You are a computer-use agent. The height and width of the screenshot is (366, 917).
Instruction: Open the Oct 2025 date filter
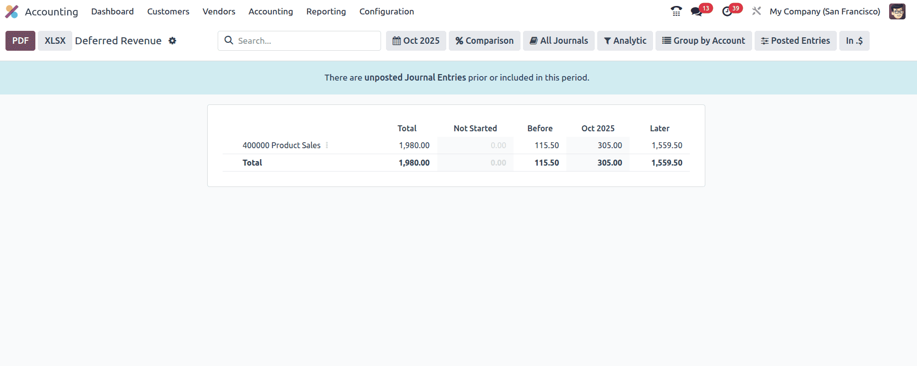[x=416, y=41]
